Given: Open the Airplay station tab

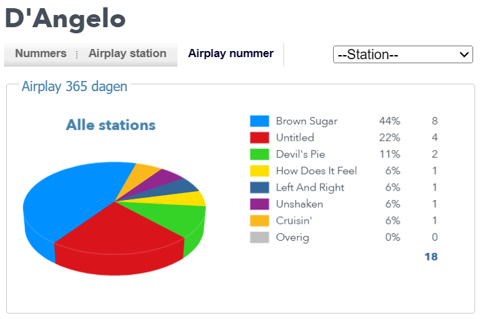Looking at the screenshot, I should click(127, 54).
